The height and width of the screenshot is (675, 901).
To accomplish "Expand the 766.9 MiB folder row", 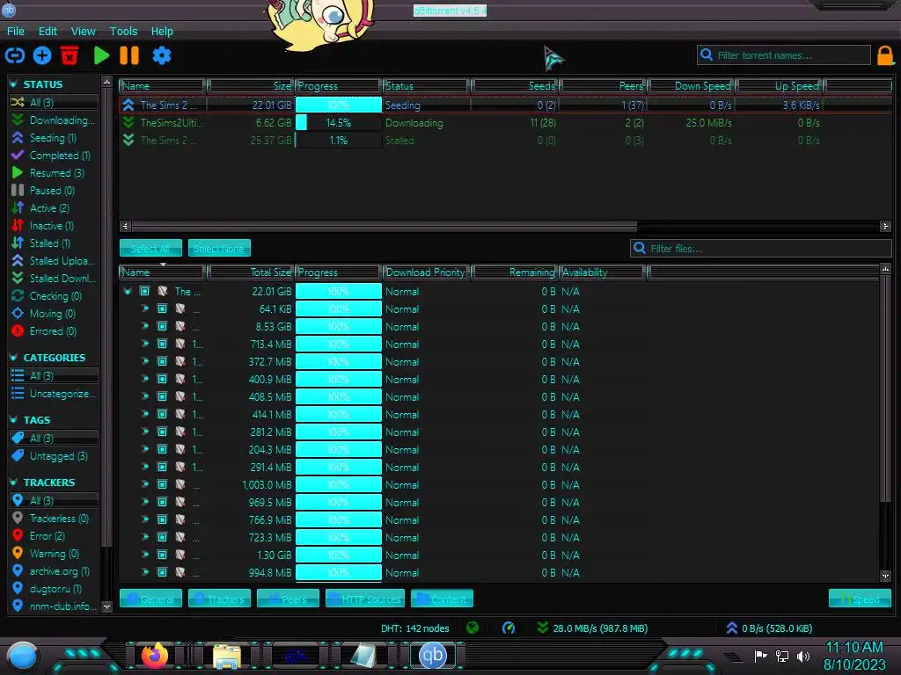I will pyautogui.click(x=145, y=519).
